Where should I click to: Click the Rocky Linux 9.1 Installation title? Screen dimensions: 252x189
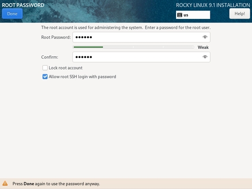[212, 5]
